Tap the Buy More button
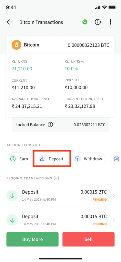This screenshot has height=262, width=121. (x=33, y=239)
